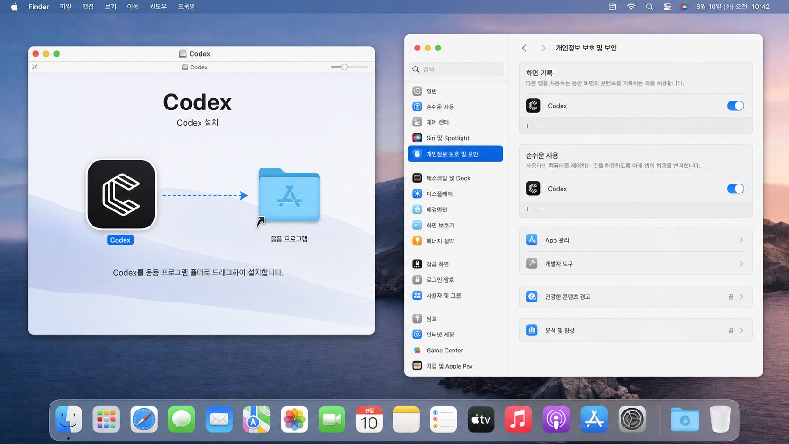
Task: Open Podcasts from the Dock
Action: click(x=556, y=419)
